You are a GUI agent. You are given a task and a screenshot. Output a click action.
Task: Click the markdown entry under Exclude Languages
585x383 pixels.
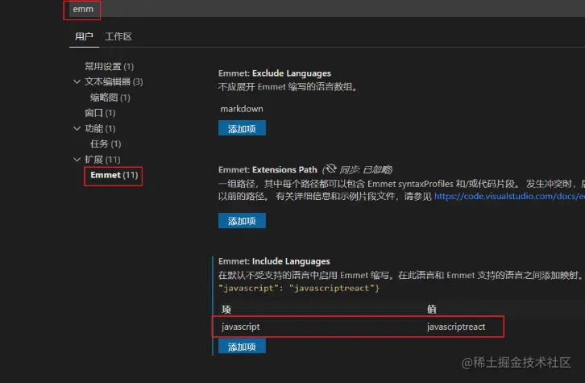point(242,109)
